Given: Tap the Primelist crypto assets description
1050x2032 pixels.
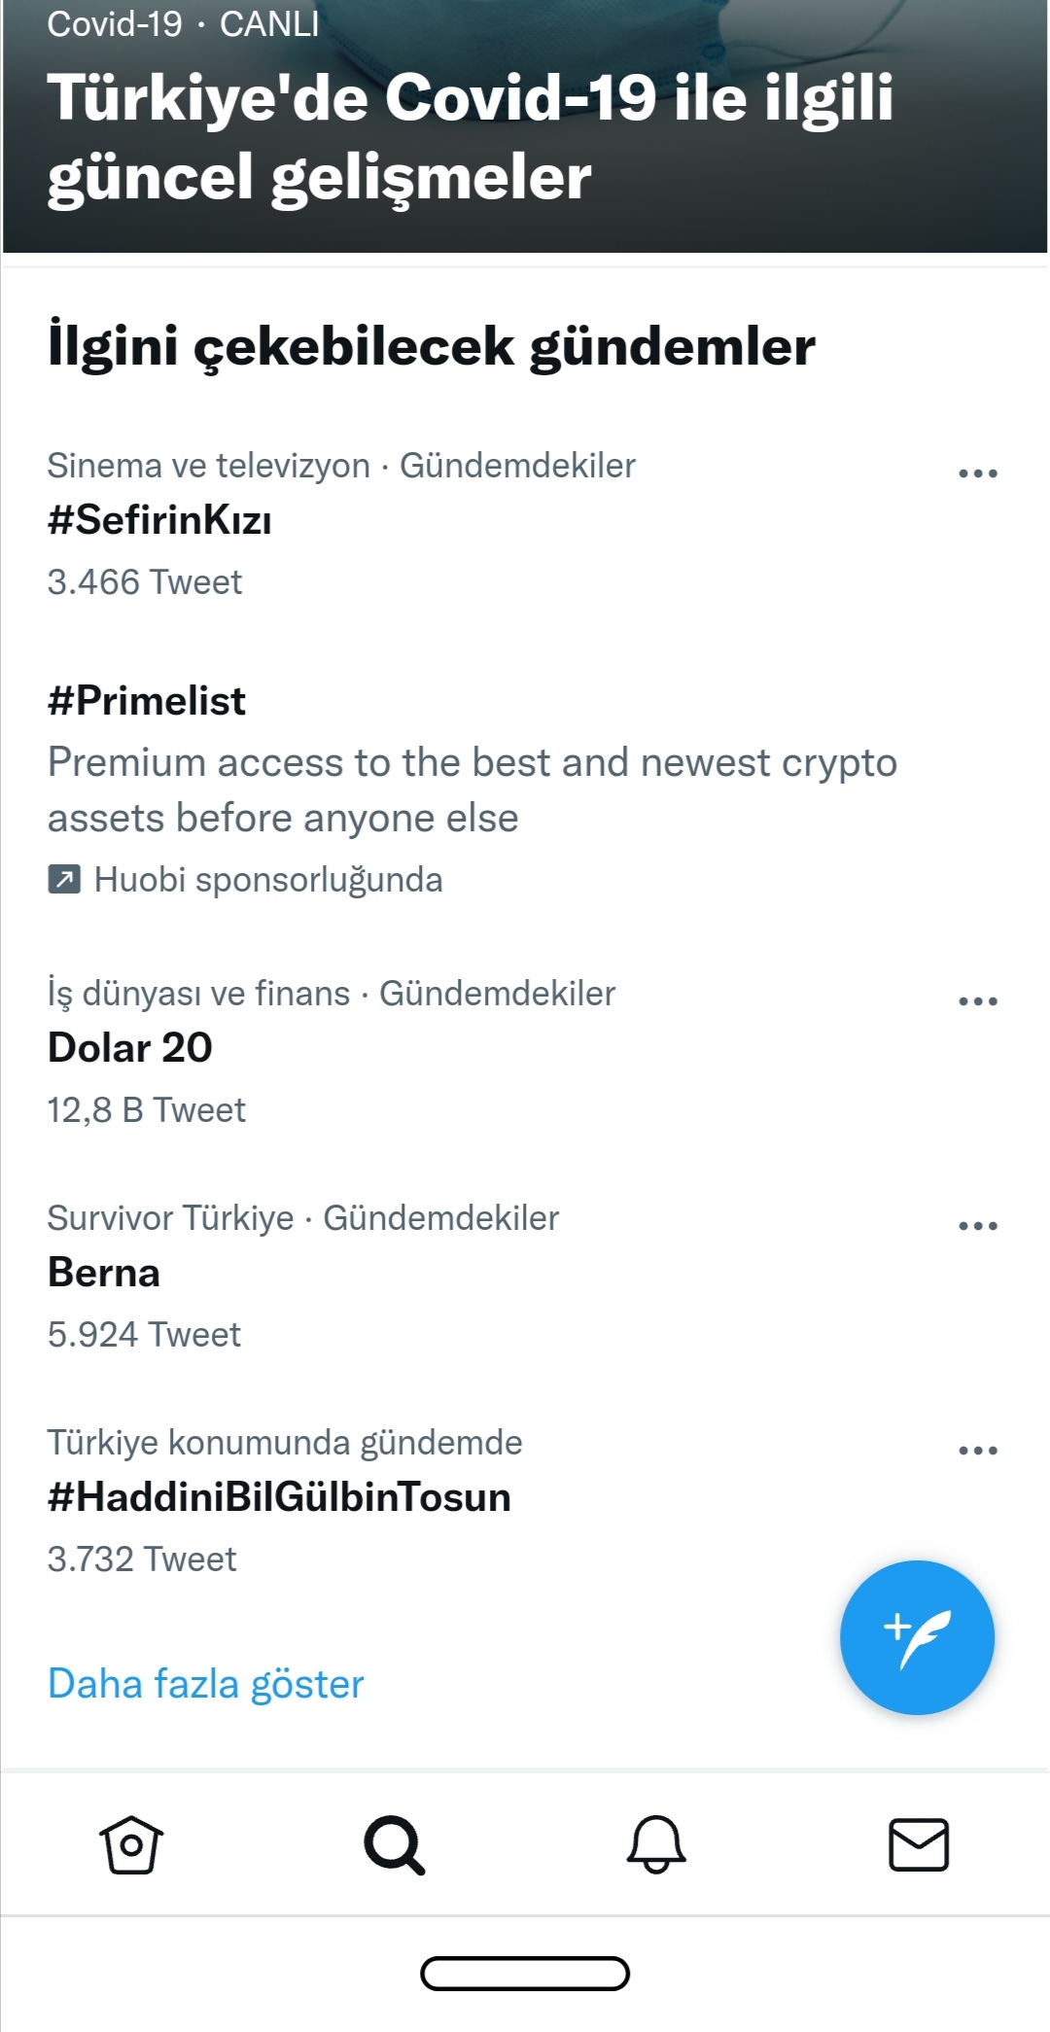Looking at the screenshot, I should tap(472, 789).
